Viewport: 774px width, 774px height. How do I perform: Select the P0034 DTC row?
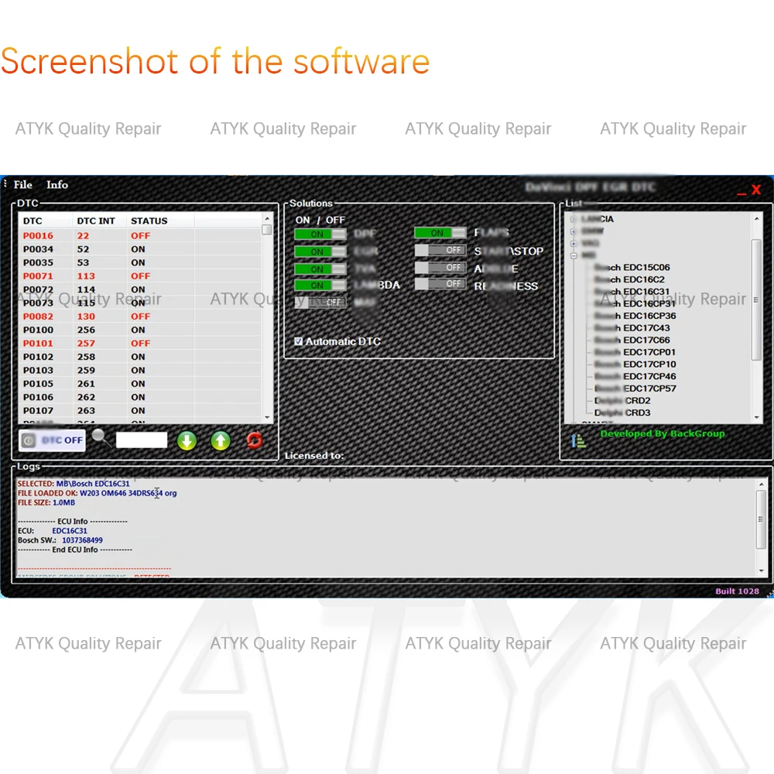pyautogui.click(x=139, y=249)
